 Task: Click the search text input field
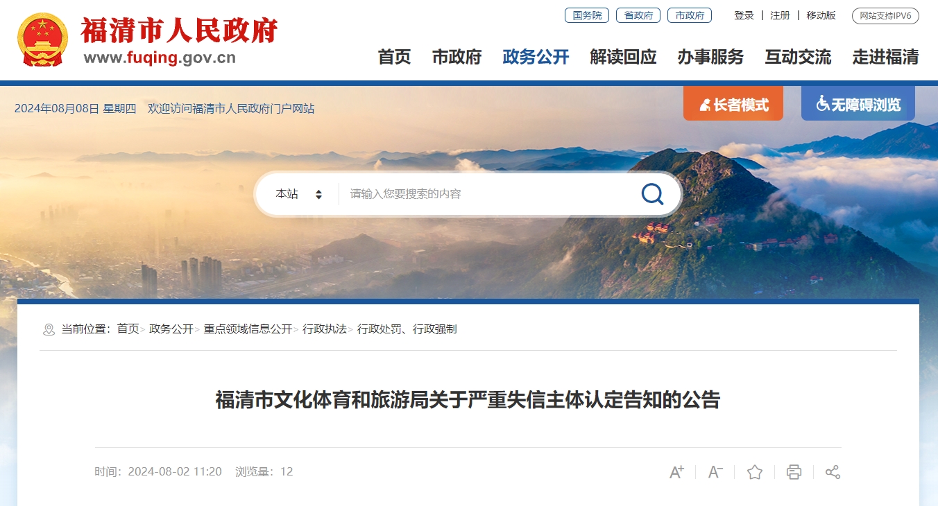point(486,194)
